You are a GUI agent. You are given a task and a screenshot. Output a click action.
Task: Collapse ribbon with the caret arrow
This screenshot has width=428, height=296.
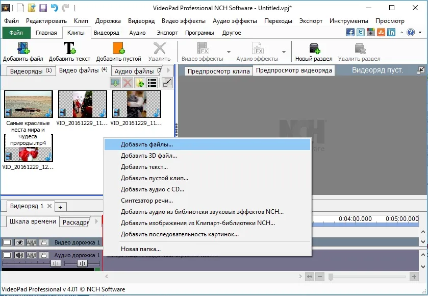[x=401, y=33]
